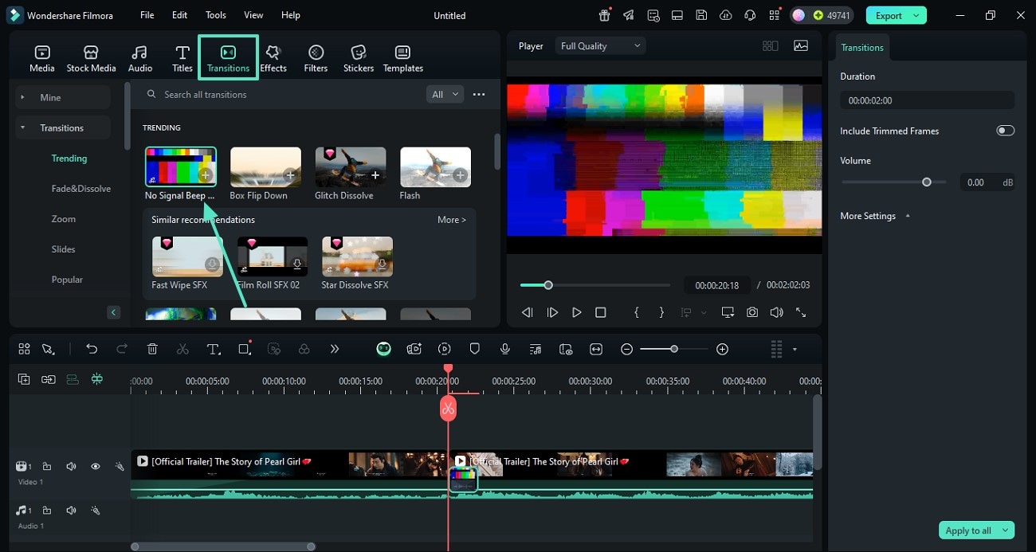
Task: Toggle magnetic timeline snapping icon
Action: (97, 379)
